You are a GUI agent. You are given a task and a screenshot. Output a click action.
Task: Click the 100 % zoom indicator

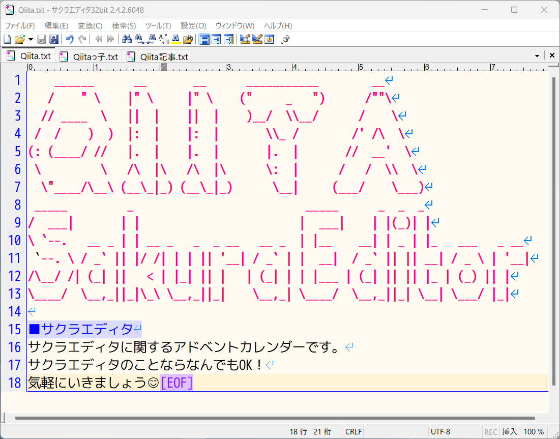click(534, 432)
